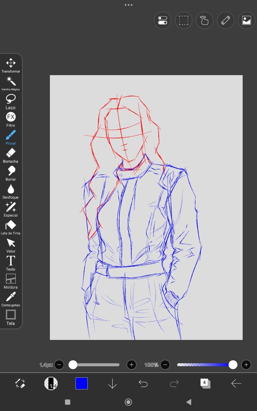Open the blue color swatch
The image size is (257, 411).
click(82, 383)
